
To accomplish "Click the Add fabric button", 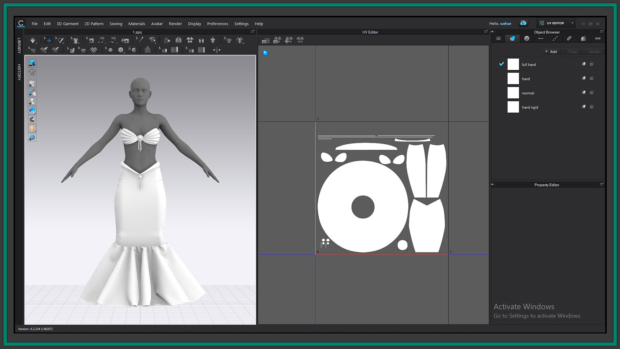I will [551, 51].
